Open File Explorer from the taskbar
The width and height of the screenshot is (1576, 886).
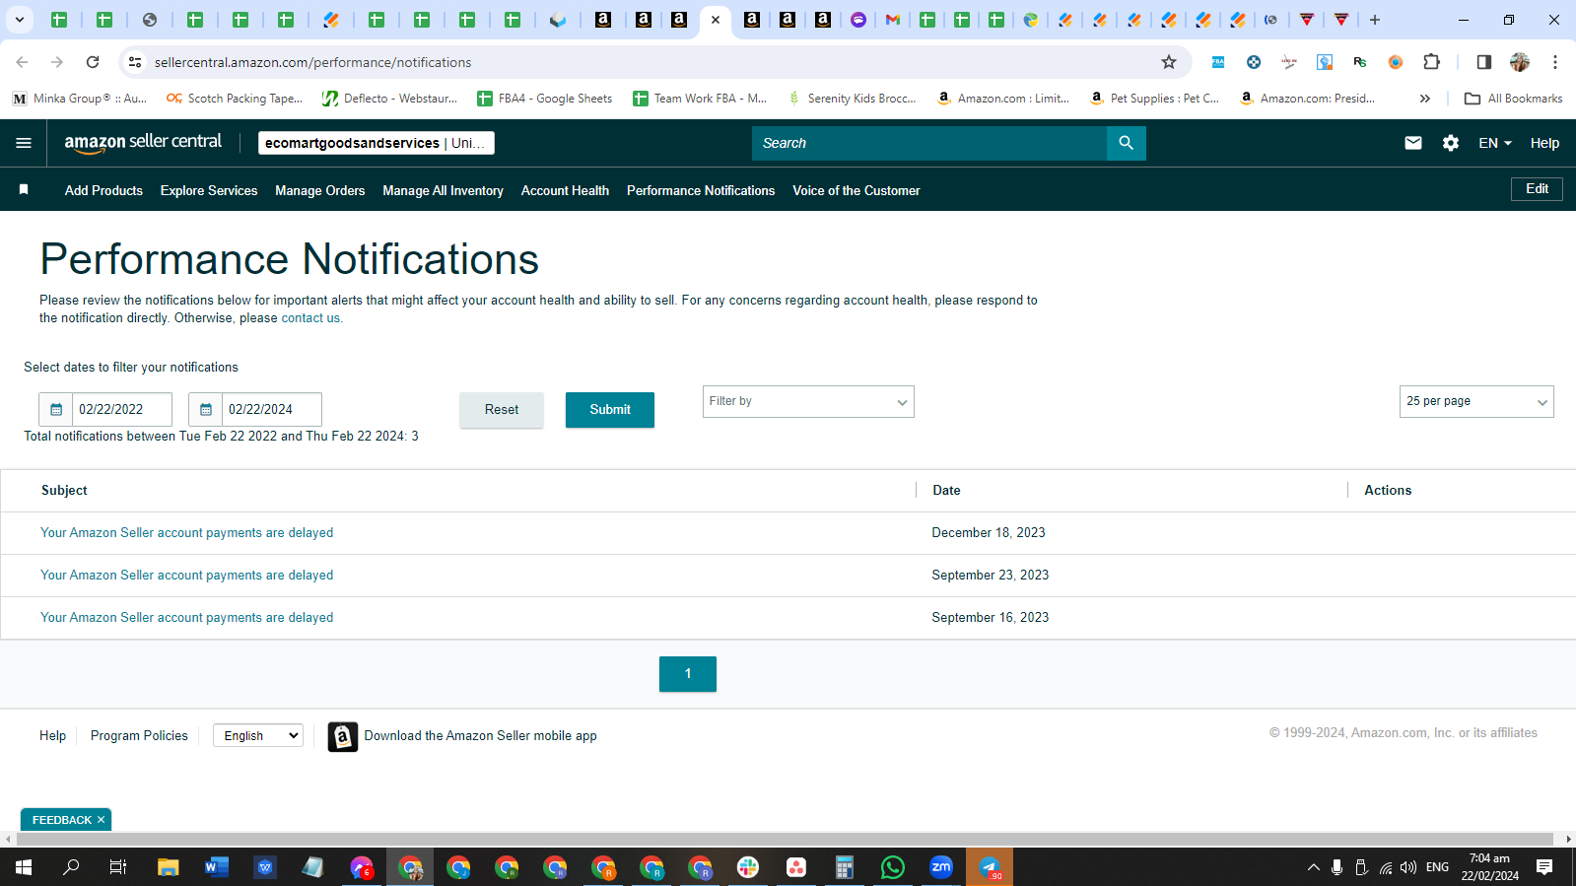coord(169,867)
